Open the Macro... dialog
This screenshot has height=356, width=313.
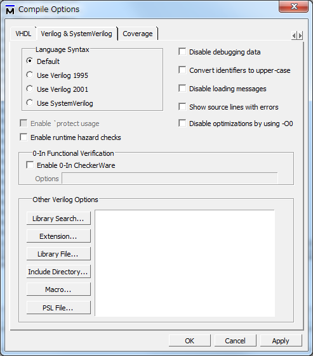tap(58, 289)
